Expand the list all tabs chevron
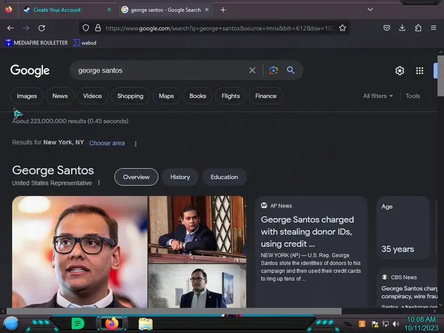444x333 pixels. [370, 10]
